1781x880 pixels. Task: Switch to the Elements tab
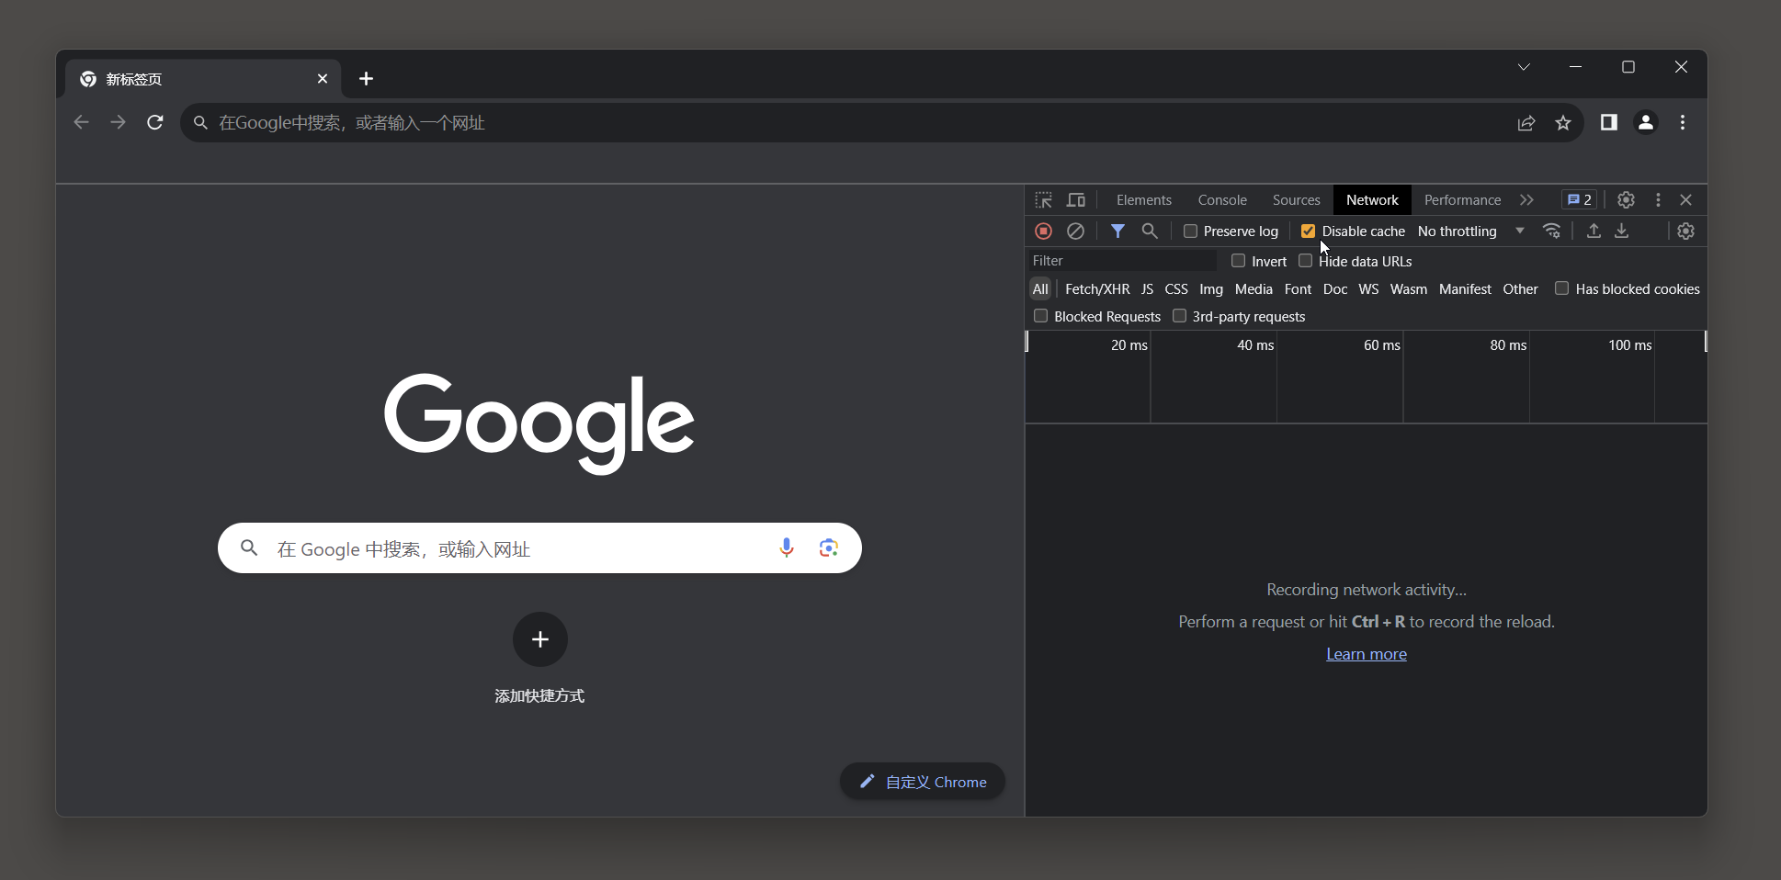coord(1144,199)
